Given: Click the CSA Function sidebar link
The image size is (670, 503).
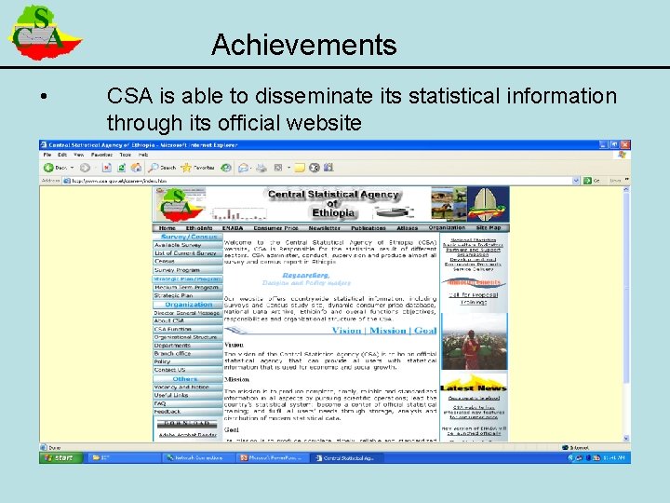Looking at the screenshot, I should (188, 330).
